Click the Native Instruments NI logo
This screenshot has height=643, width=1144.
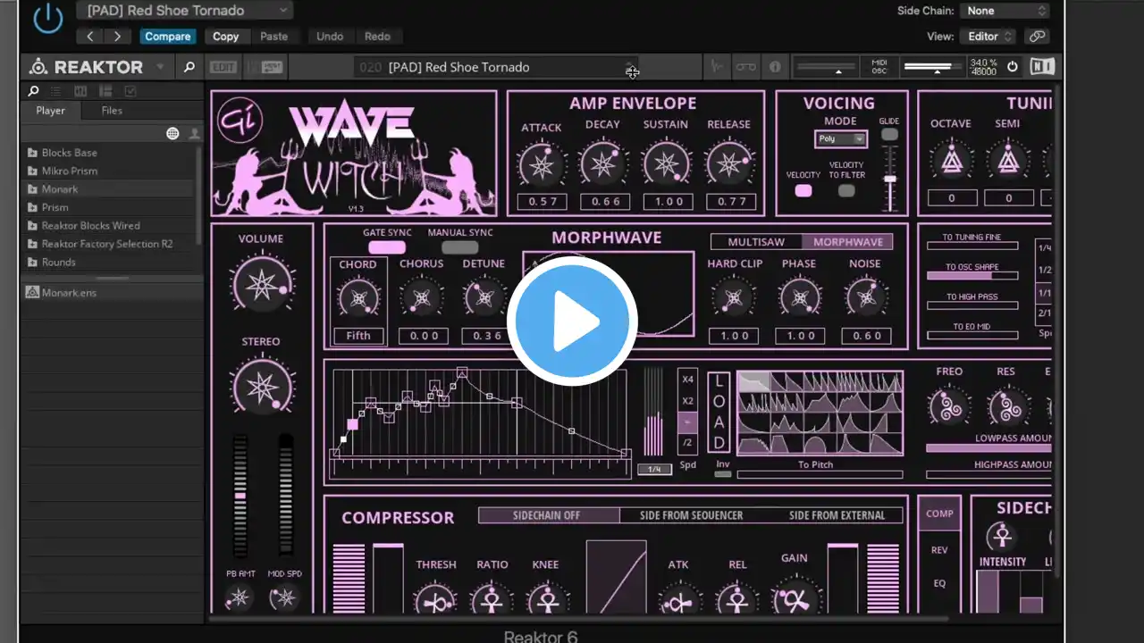[x=1042, y=67]
